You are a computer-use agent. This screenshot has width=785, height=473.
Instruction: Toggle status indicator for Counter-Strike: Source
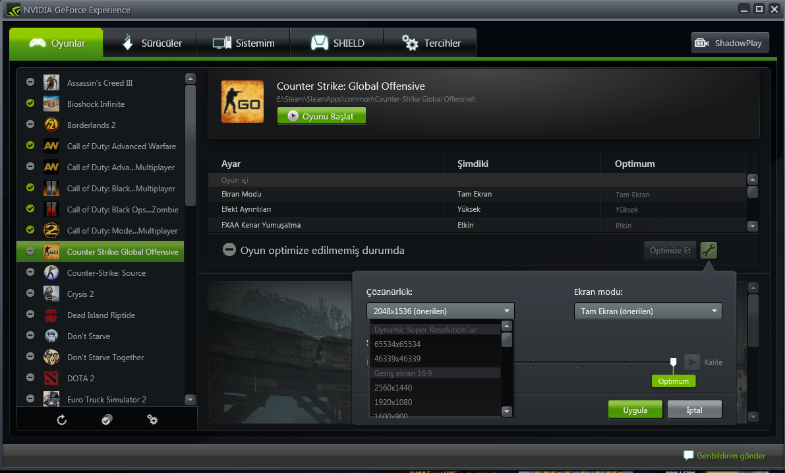point(30,272)
